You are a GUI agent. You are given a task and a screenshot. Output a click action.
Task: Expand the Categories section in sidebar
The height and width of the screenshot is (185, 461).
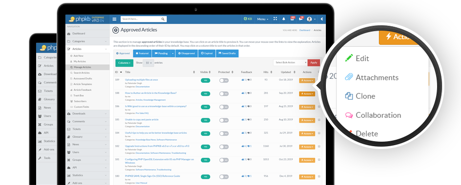[87, 41]
